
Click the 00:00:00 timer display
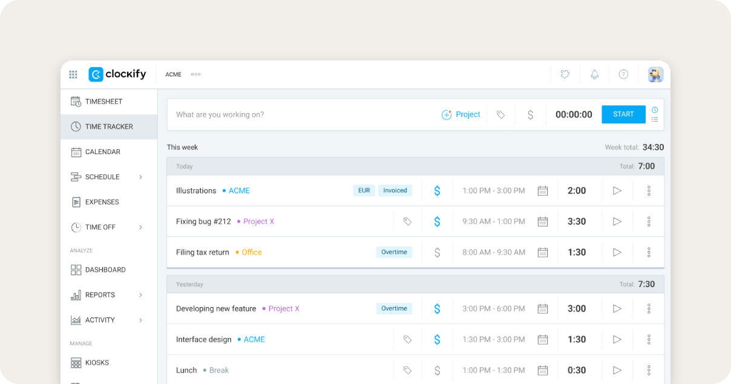pos(574,114)
